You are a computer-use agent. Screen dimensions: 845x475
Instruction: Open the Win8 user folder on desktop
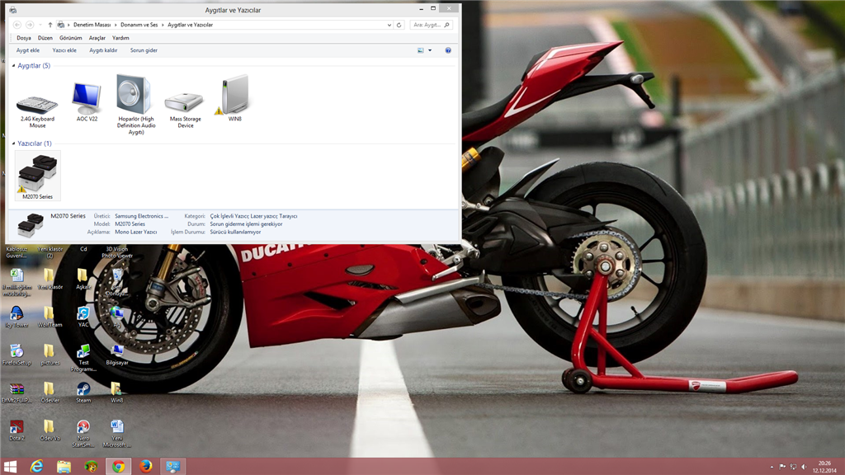point(117,393)
